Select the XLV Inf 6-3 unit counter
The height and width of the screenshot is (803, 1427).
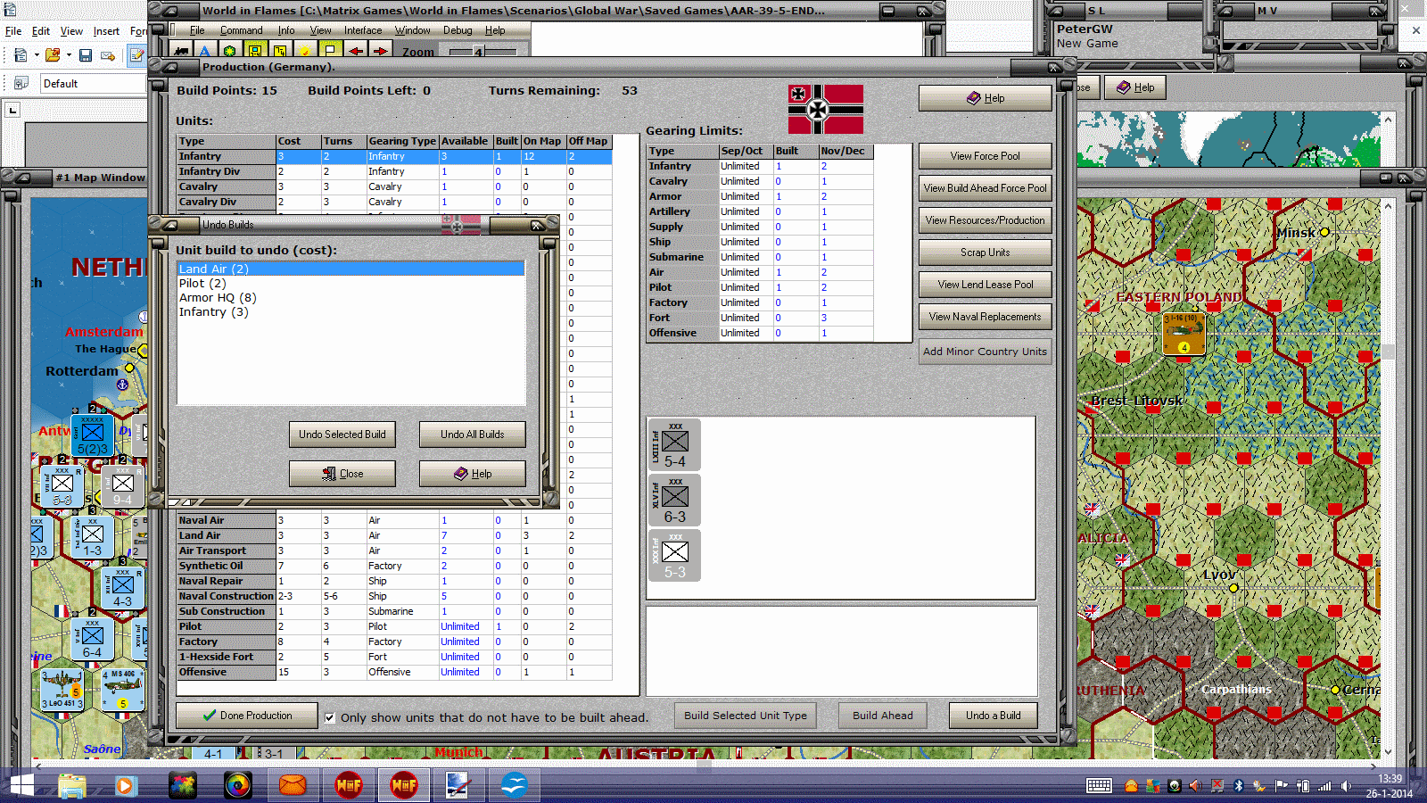pyautogui.click(x=674, y=500)
